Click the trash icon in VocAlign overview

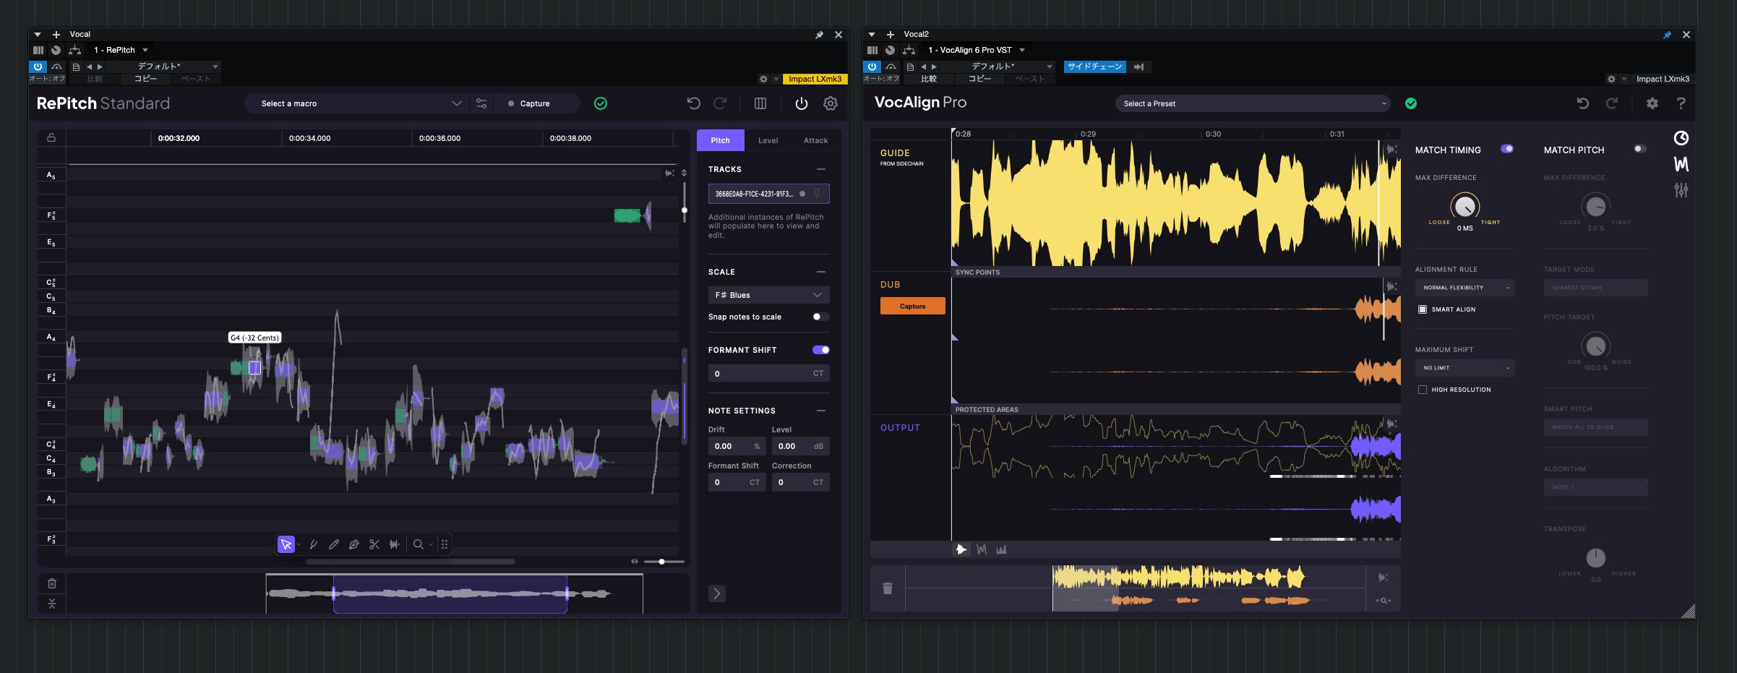tap(888, 588)
